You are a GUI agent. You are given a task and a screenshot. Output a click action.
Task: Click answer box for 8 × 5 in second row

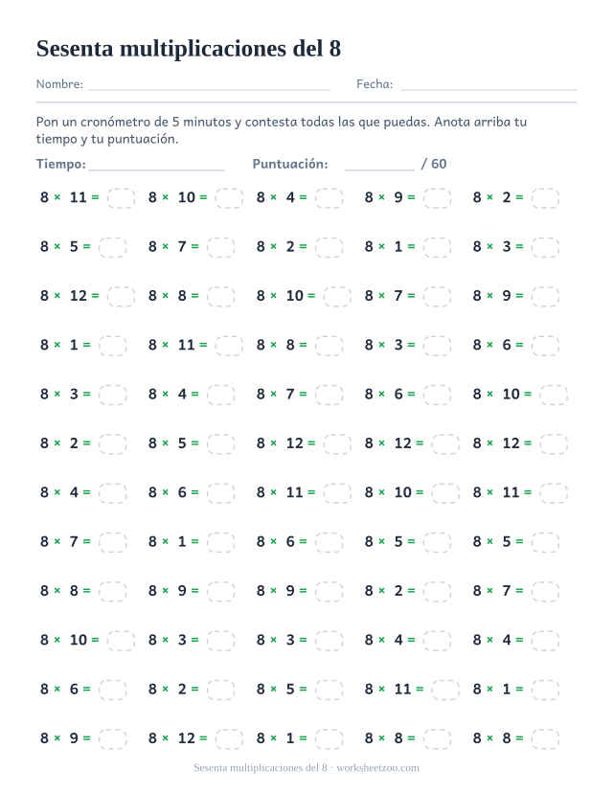point(112,247)
